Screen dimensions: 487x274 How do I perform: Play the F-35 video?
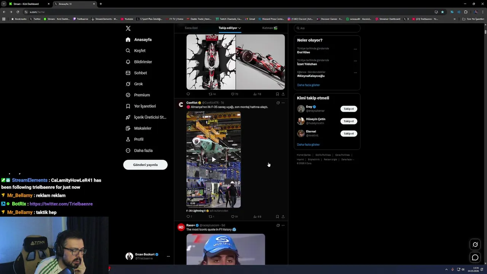pos(213,159)
